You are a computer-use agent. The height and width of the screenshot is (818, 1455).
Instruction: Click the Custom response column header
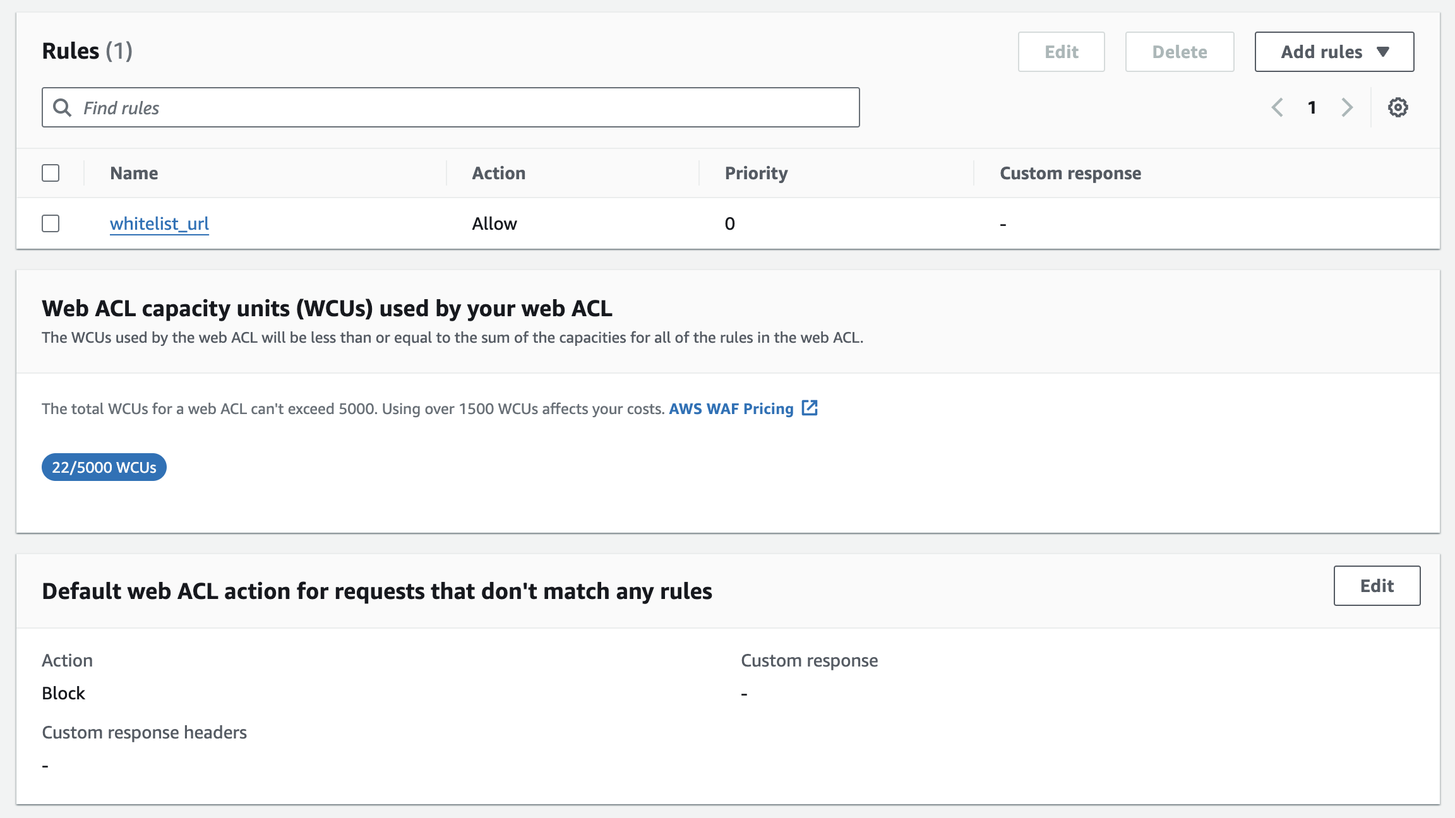[x=1070, y=173]
